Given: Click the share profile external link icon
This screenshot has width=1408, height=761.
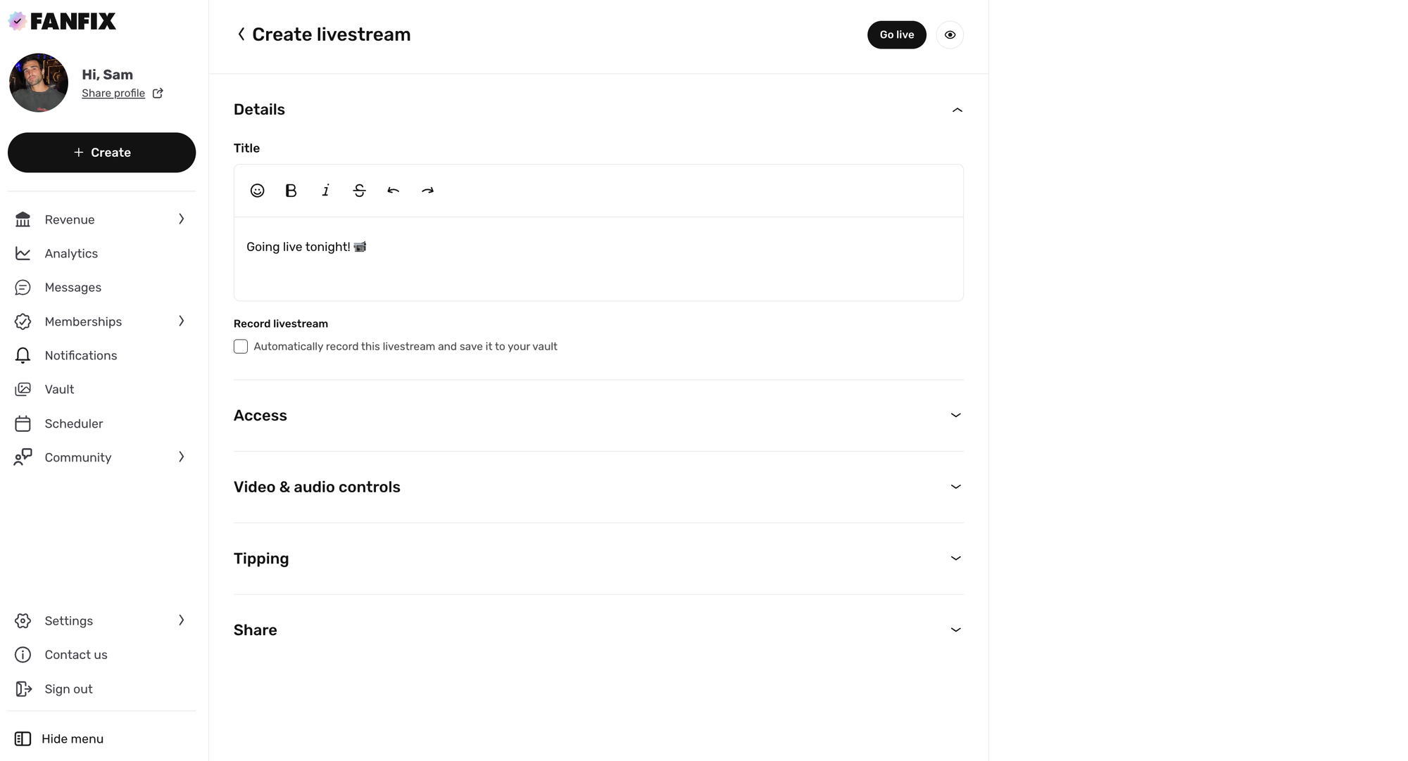Looking at the screenshot, I should pyautogui.click(x=158, y=94).
